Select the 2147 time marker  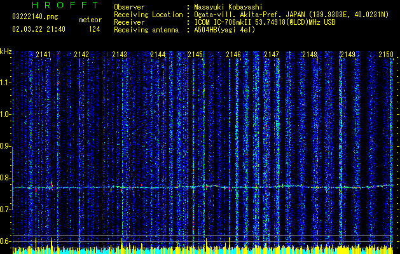pos(272,55)
